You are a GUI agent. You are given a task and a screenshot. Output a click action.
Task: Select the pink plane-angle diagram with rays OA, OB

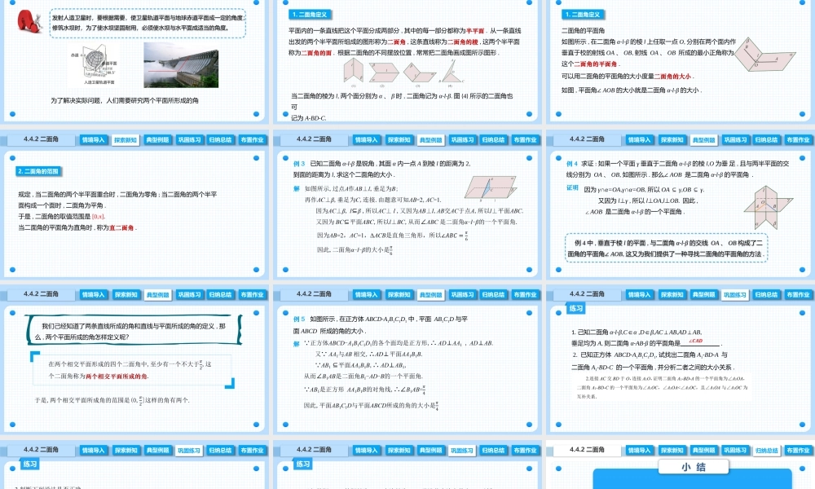(x=764, y=55)
